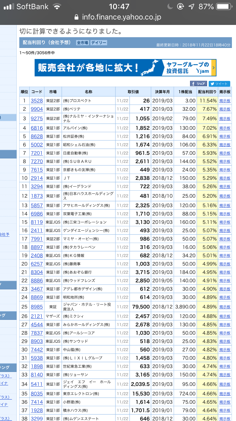Screen dimensions: 236x421
Task: Open stock code 9904 link
Action: coord(37,109)
